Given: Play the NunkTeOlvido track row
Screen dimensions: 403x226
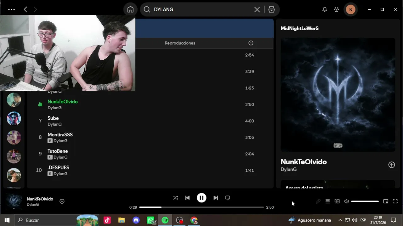Looking at the screenshot, I should (x=150, y=105).
